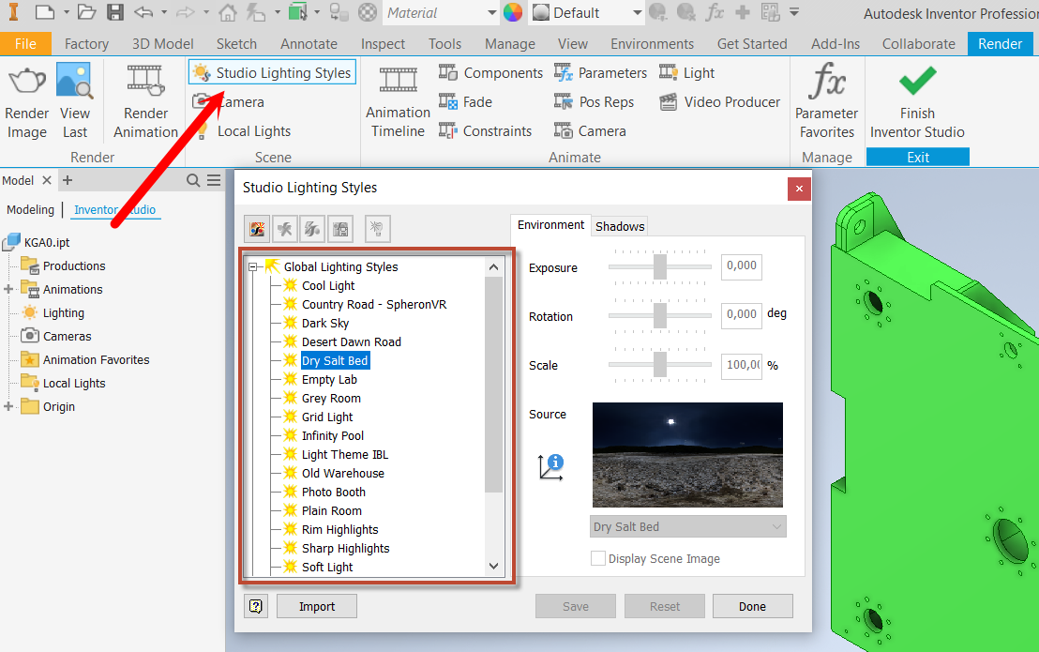The image size is (1039, 652).
Task: Click the Done button
Action: (x=753, y=606)
